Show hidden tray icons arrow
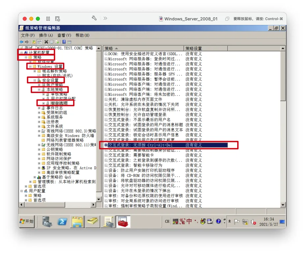Screen dimensions: 305x253 pyautogui.click(x=230, y=221)
